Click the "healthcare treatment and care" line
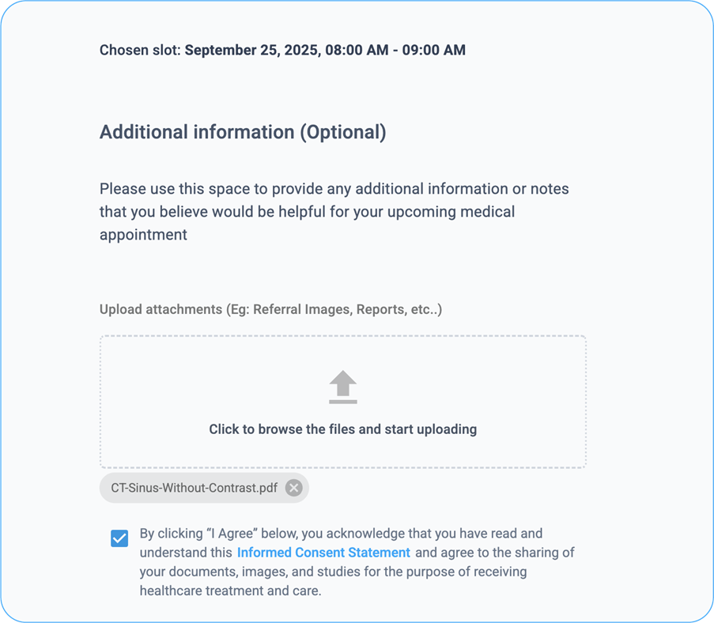This screenshot has height=623, width=714. [230, 591]
